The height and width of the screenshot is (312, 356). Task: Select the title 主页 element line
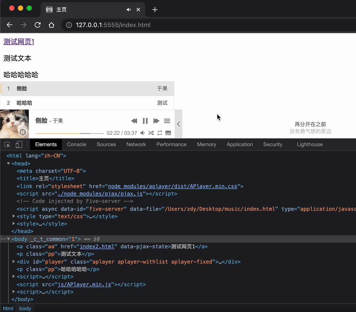pos(46,178)
